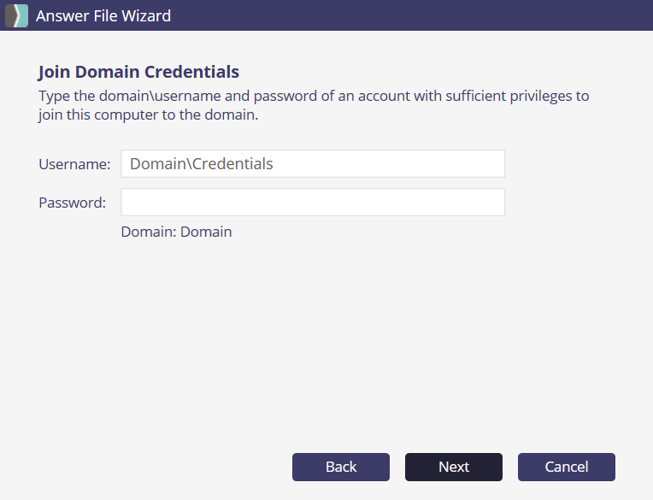This screenshot has width=653, height=500.
Task: Click the blank panel area above the buttons
Action: [325, 342]
